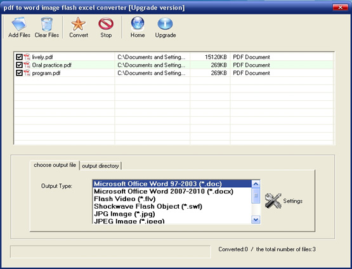Select Shockwave Flash Object (*.swf) output type

pos(148,206)
